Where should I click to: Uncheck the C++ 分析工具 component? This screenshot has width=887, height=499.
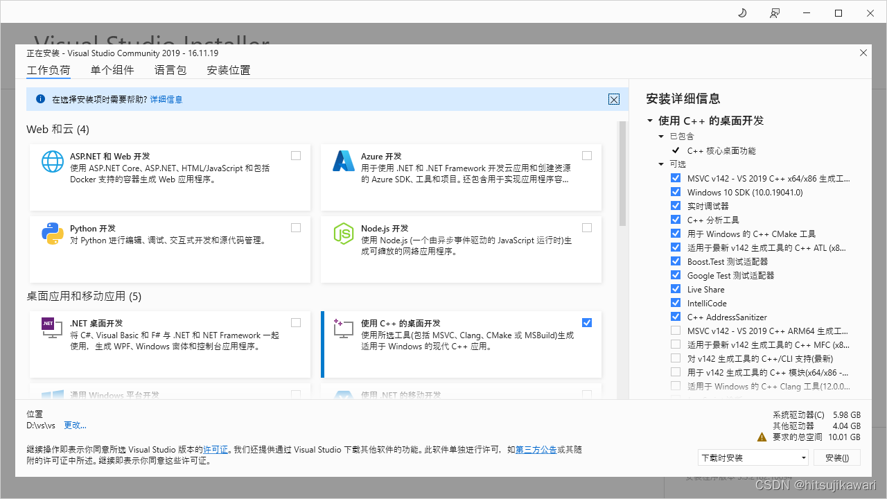(676, 220)
